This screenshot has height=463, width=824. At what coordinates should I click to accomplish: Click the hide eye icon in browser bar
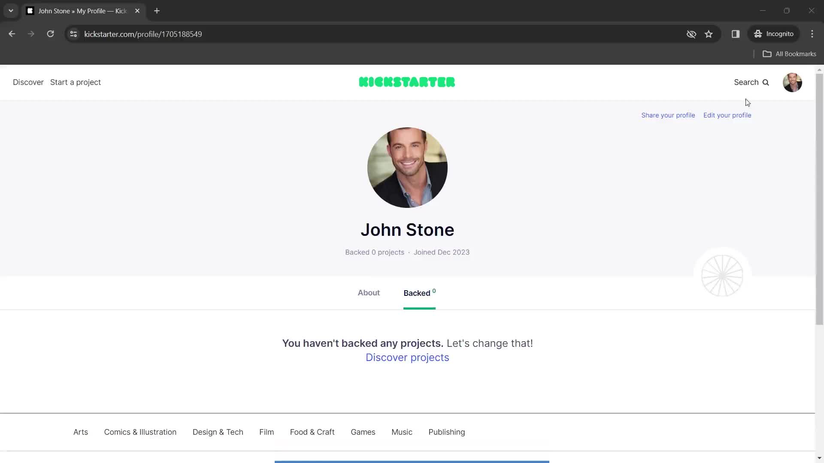pyautogui.click(x=691, y=34)
